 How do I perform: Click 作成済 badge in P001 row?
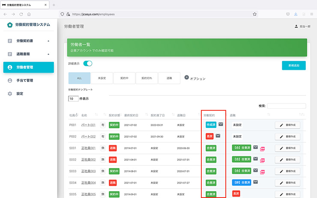[x=211, y=125]
